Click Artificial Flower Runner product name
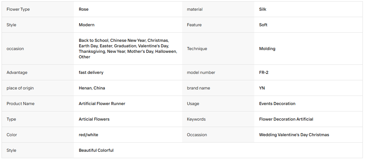Viewport: 365px width, 160px height. (x=102, y=104)
